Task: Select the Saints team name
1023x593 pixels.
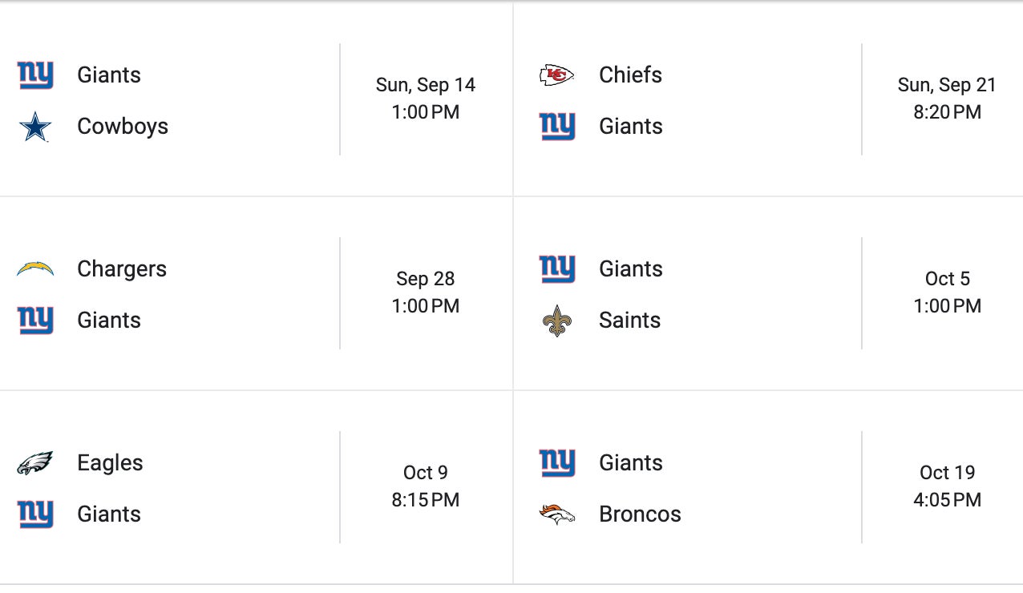Action: (x=629, y=321)
